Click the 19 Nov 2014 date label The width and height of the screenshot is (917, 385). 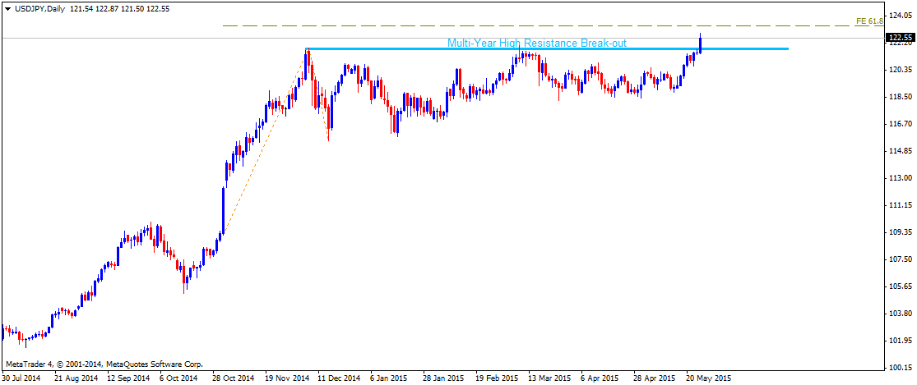(x=285, y=378)
